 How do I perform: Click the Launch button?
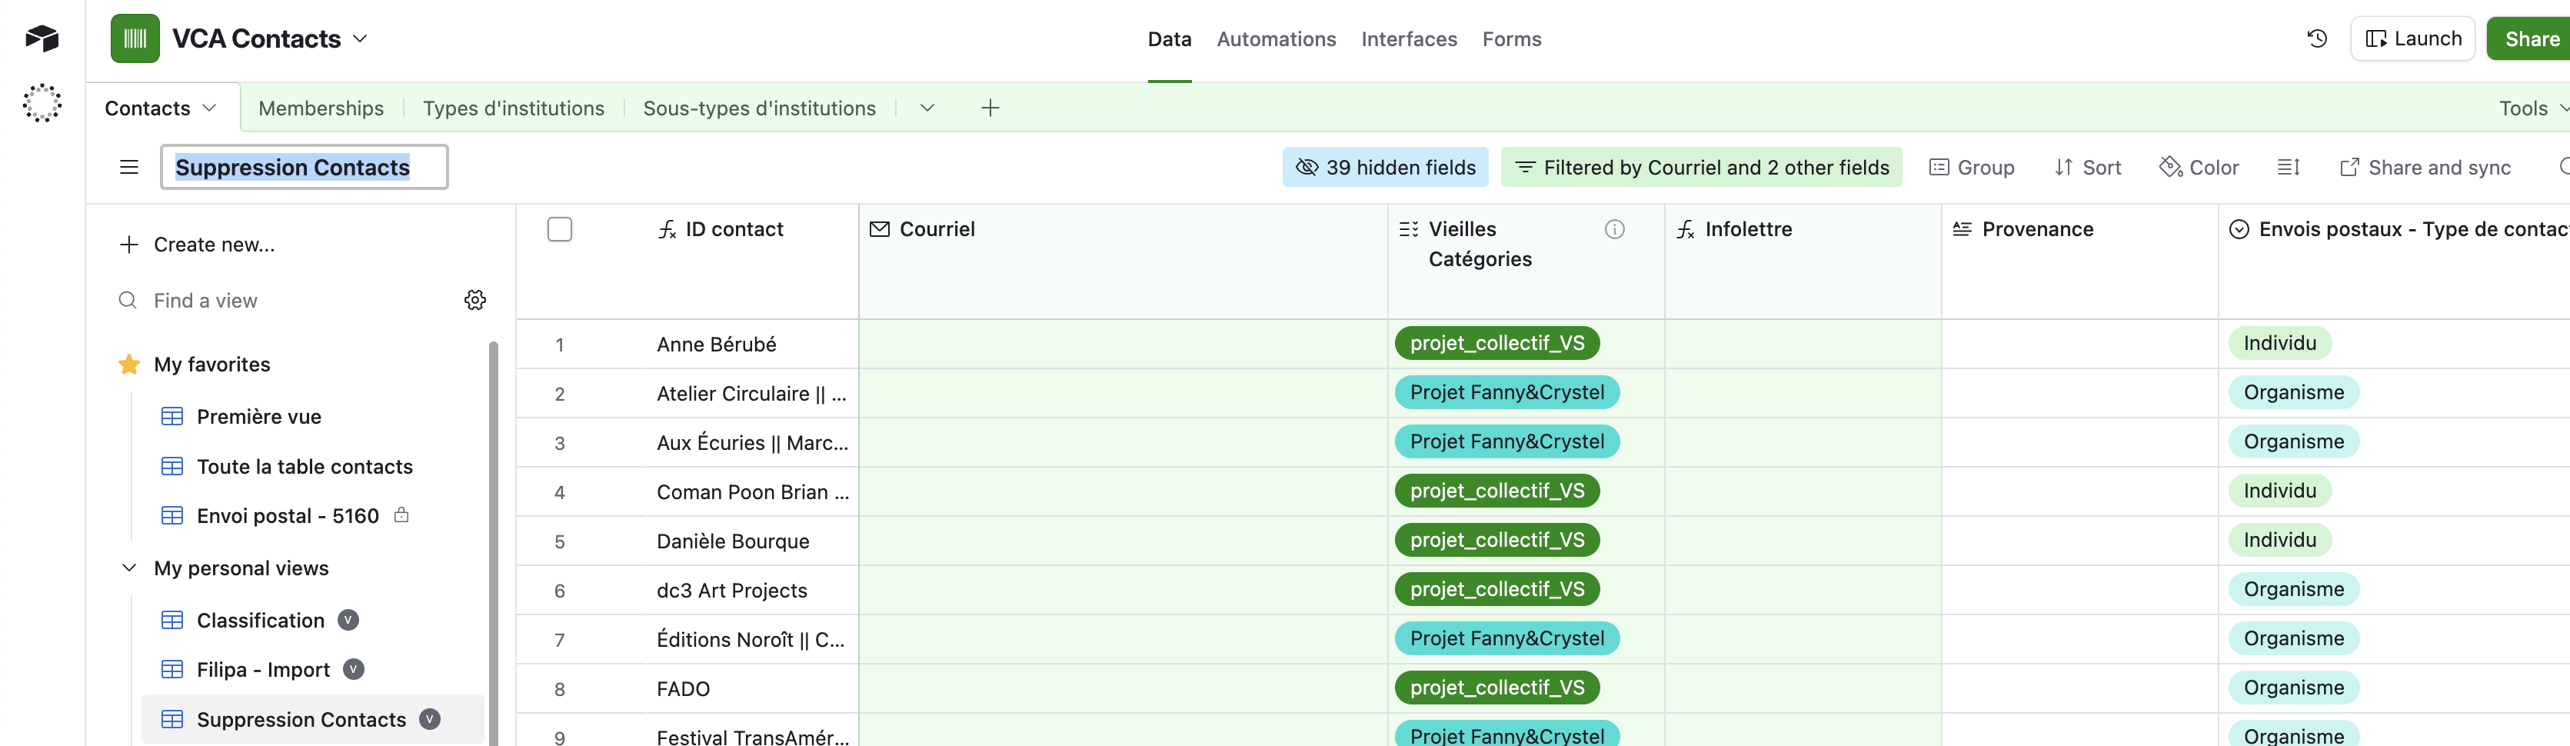(2412, 39)
